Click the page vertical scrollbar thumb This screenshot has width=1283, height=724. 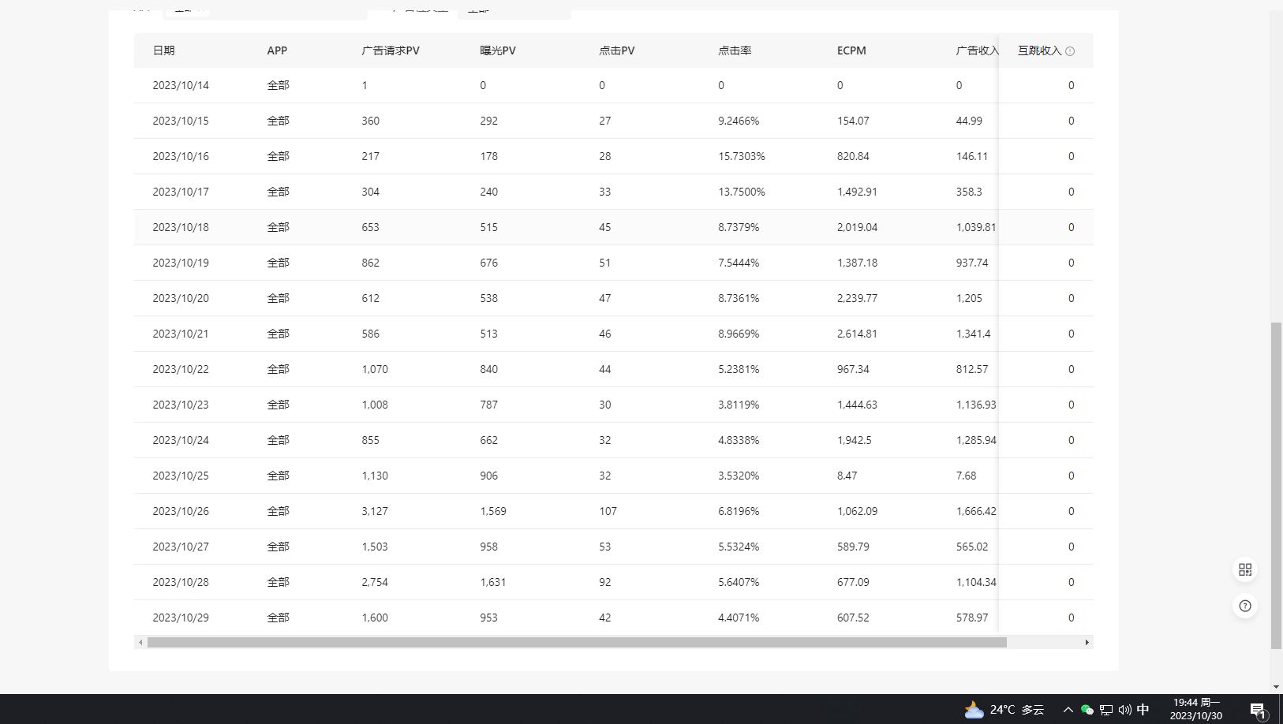pos(1276,485)
